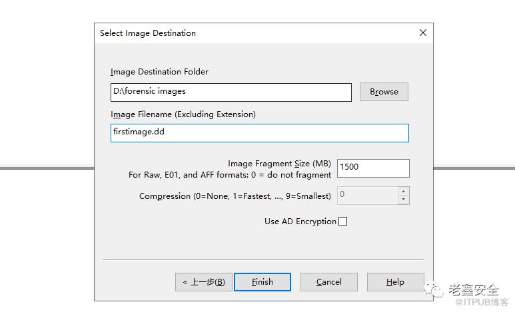This screenshot has width=515, height=312.
Task: Click the Finish button
Action: click(262, 282)
